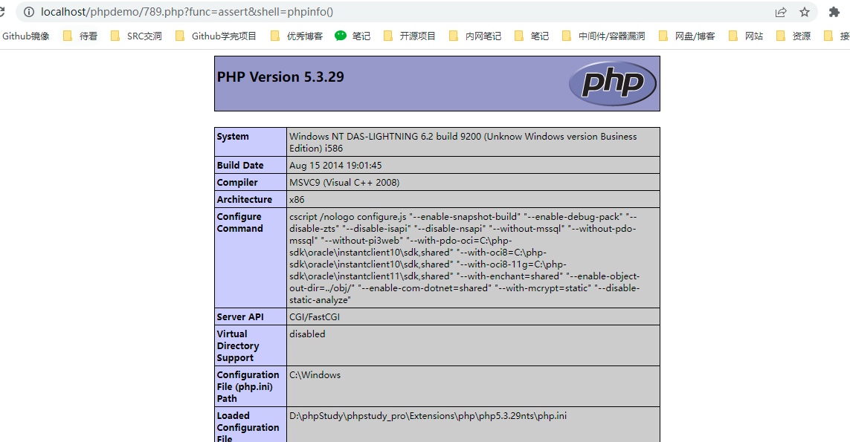The height and width of the screenshot is (442, 850).
Task: Click the Virtual Directory Support label
Action: coord(238,345)
